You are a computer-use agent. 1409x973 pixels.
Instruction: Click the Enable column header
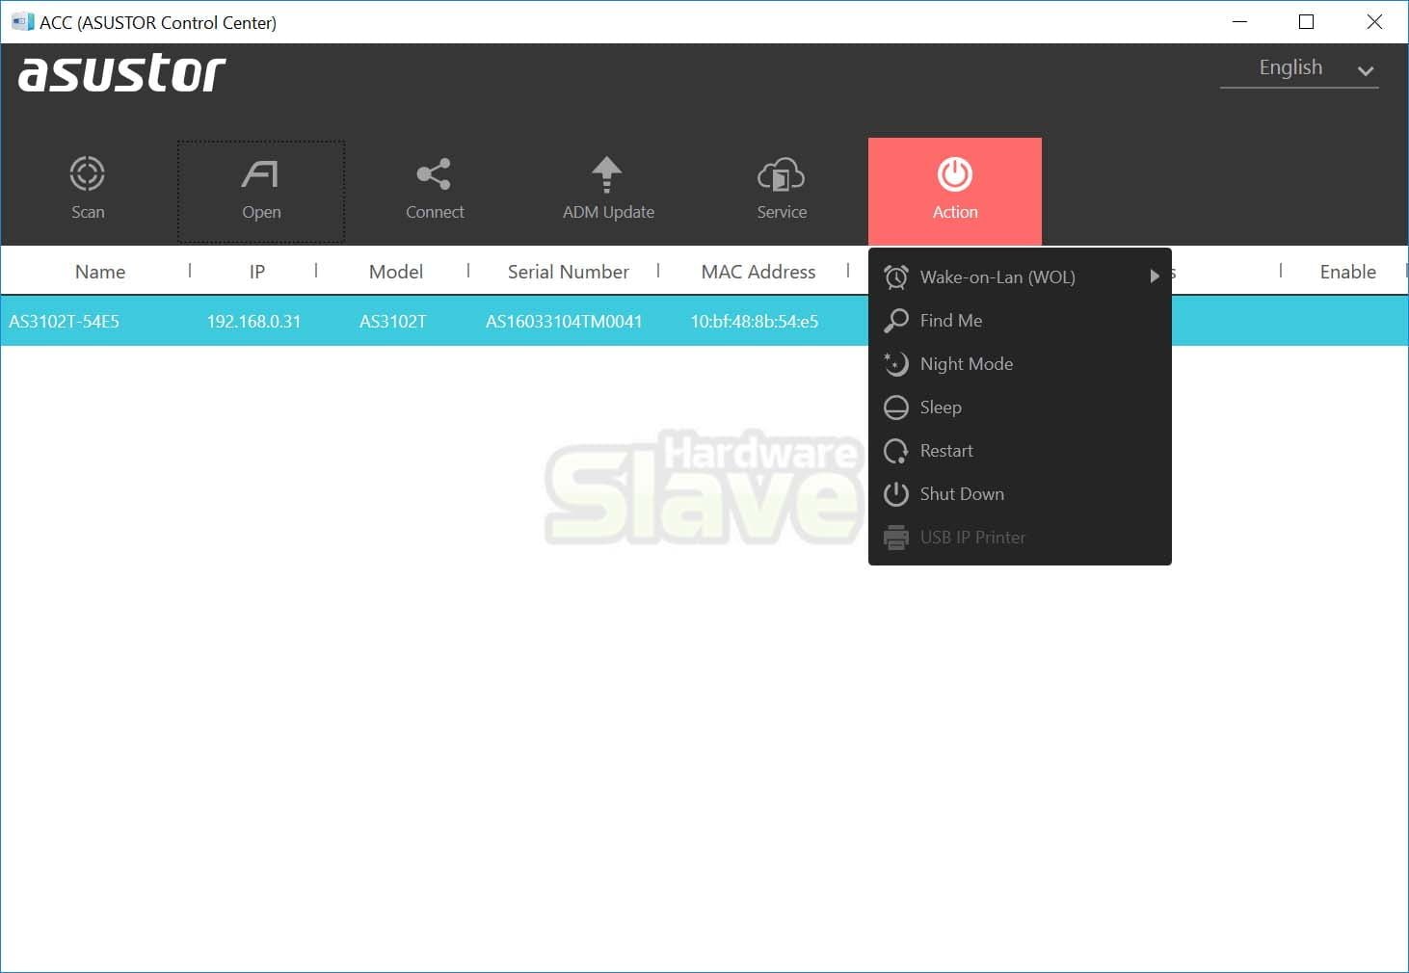pos(1347,272)
